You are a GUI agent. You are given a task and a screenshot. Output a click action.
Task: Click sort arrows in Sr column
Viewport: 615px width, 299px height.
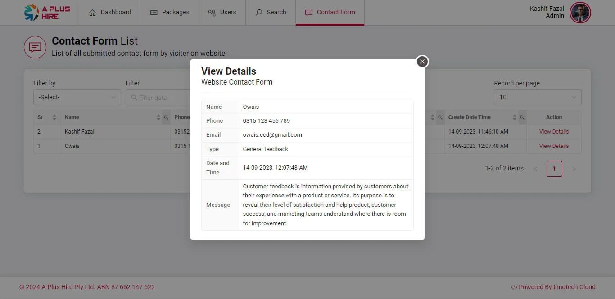coord(54,117)
